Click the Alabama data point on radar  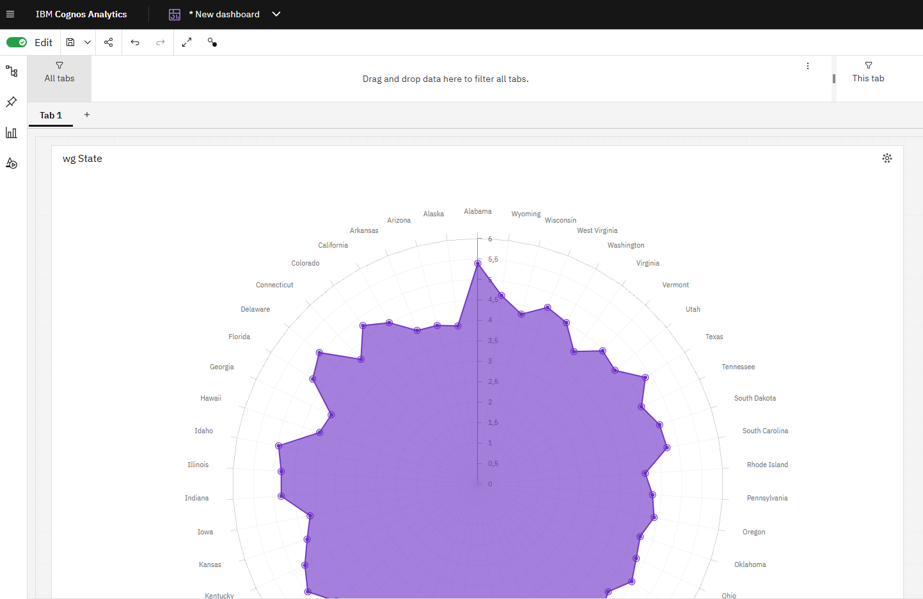pos(478,263)
